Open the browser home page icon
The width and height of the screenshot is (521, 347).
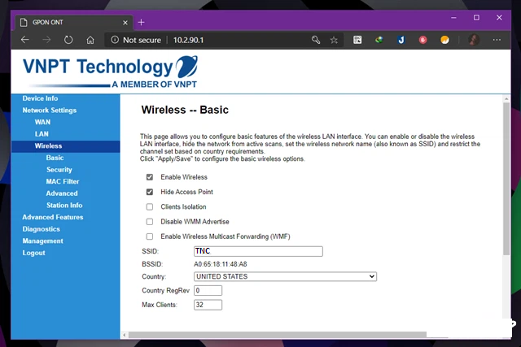tap(90, 40)
